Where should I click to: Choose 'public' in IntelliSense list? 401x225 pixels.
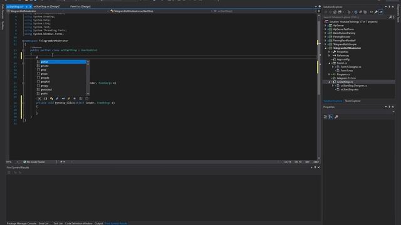[61, 94]
